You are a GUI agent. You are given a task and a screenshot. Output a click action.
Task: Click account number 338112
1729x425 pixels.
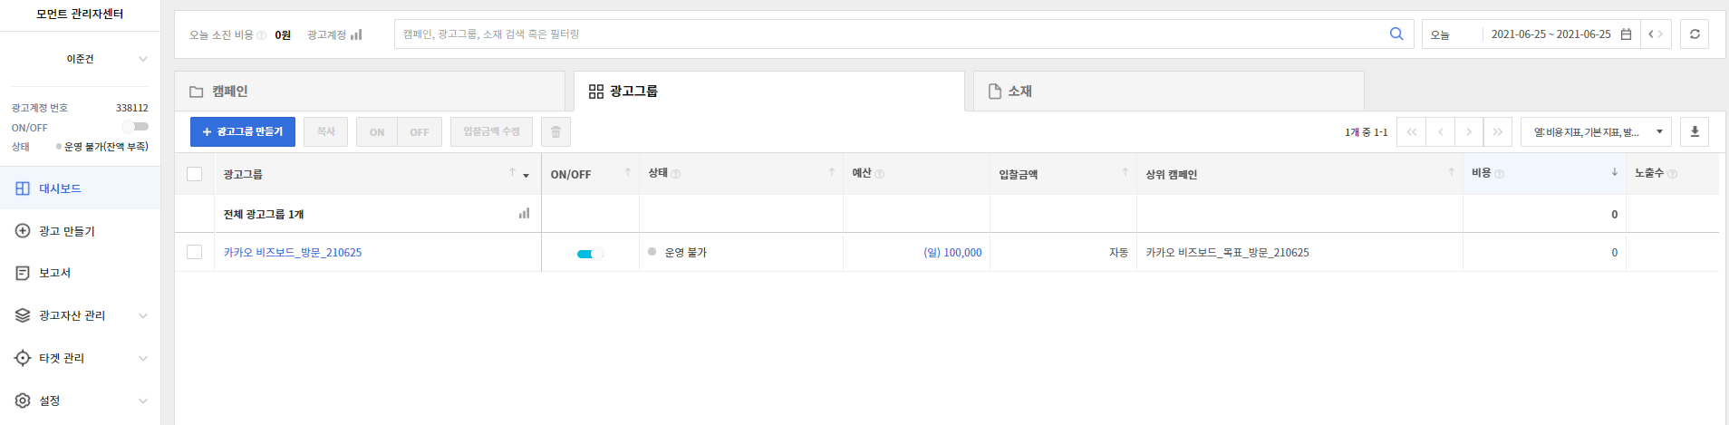point(132,108)
